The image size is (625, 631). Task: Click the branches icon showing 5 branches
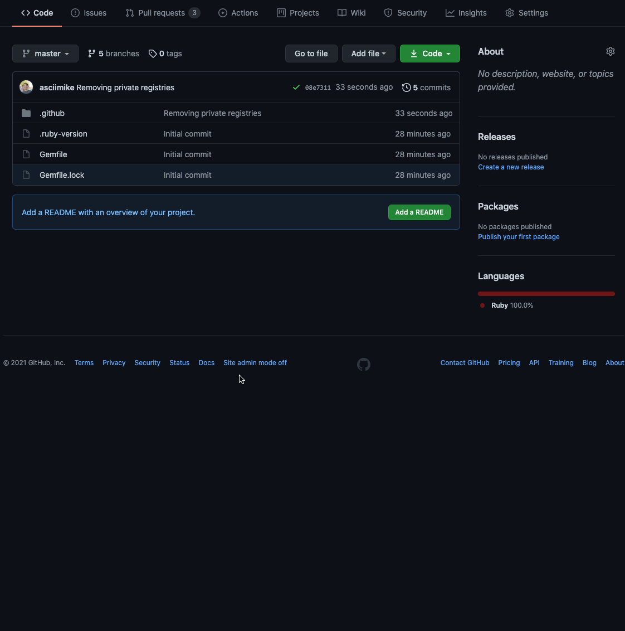(x=92, y=54)
